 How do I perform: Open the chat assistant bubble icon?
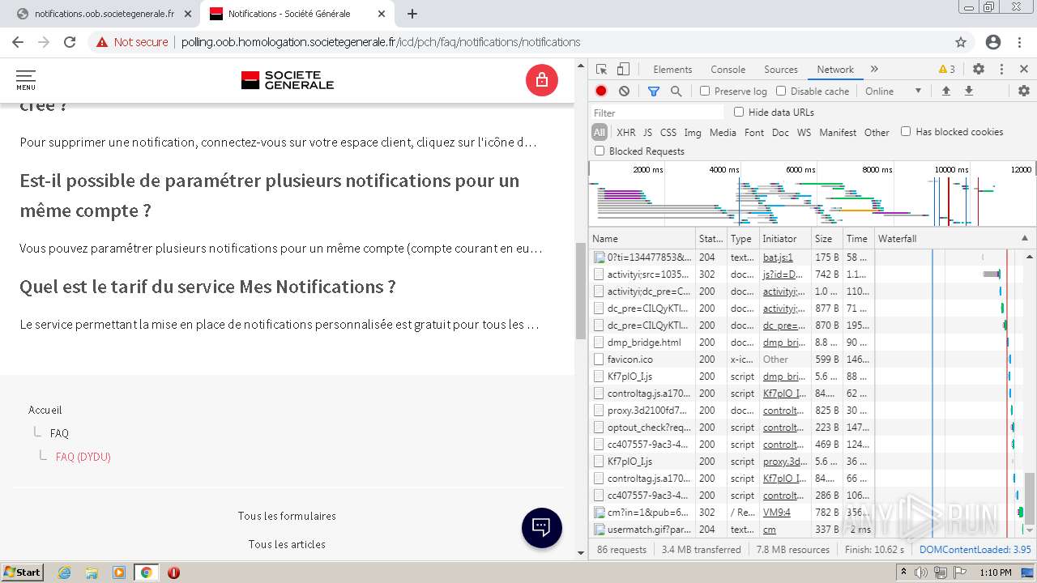(542, 528)
